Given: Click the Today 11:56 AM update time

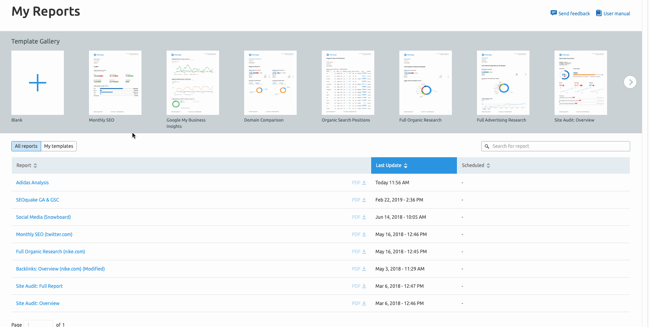Looking at the screenshot, I should click(x=392, y=183).
